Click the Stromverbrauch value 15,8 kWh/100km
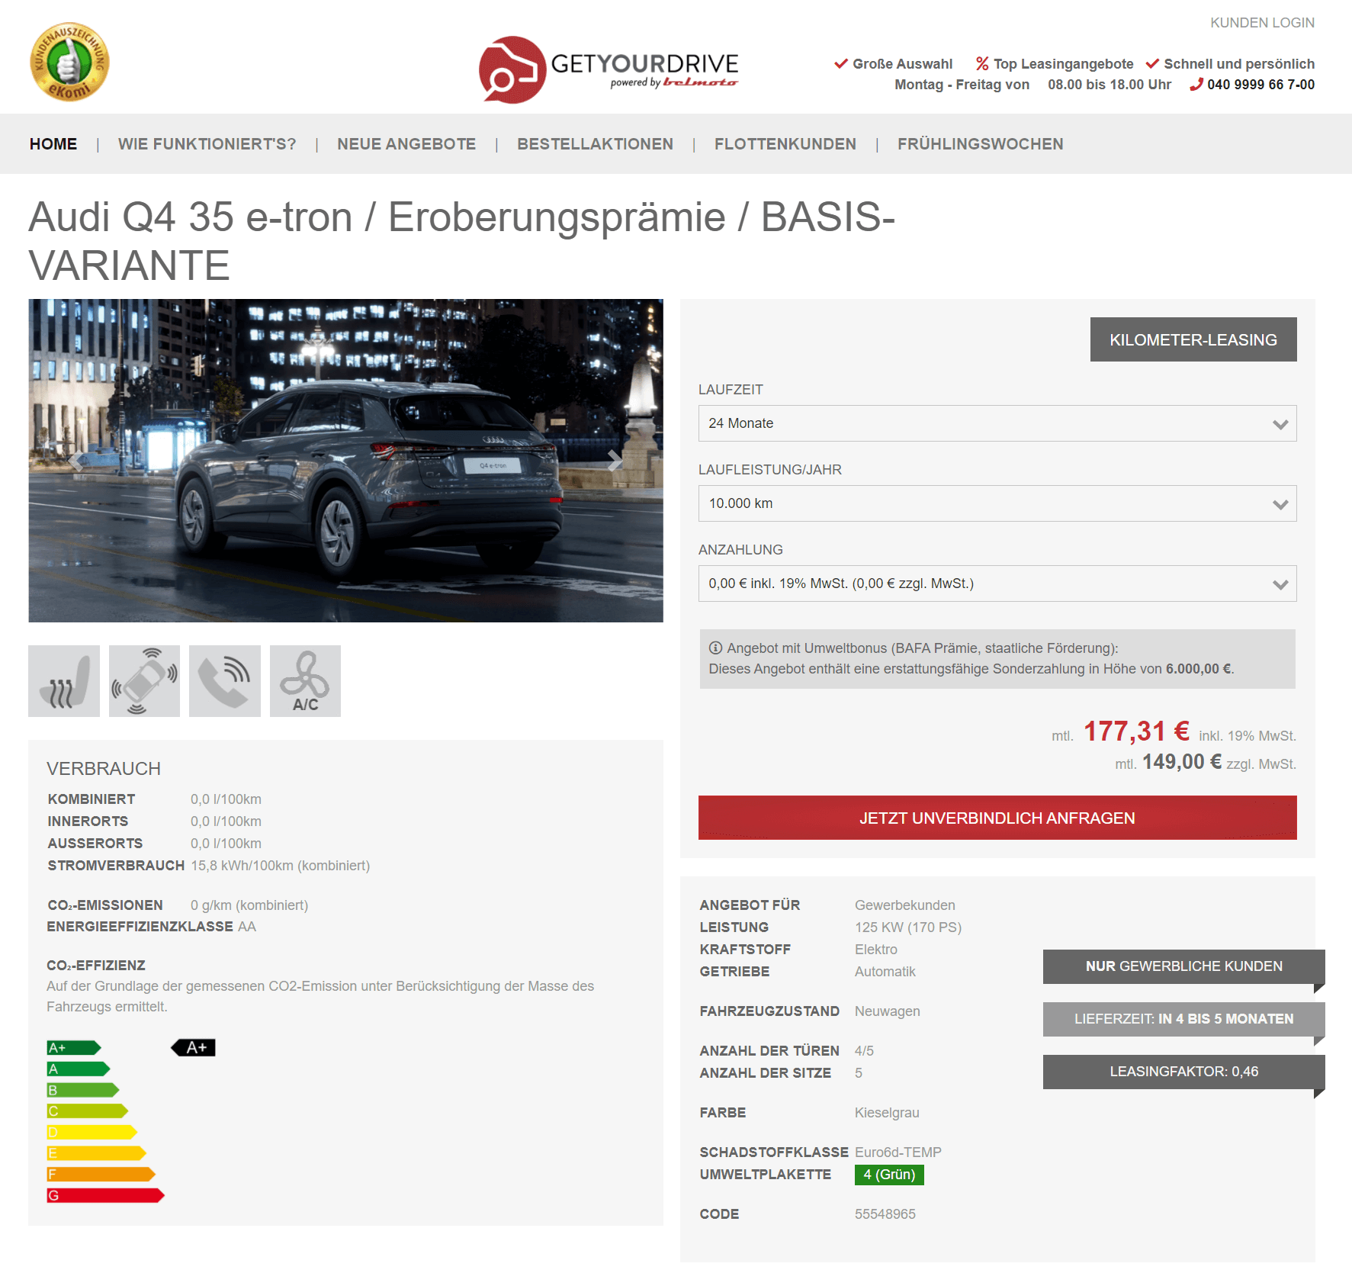The width and height of the screenshot is (1352, 1273). pos(280,866)
